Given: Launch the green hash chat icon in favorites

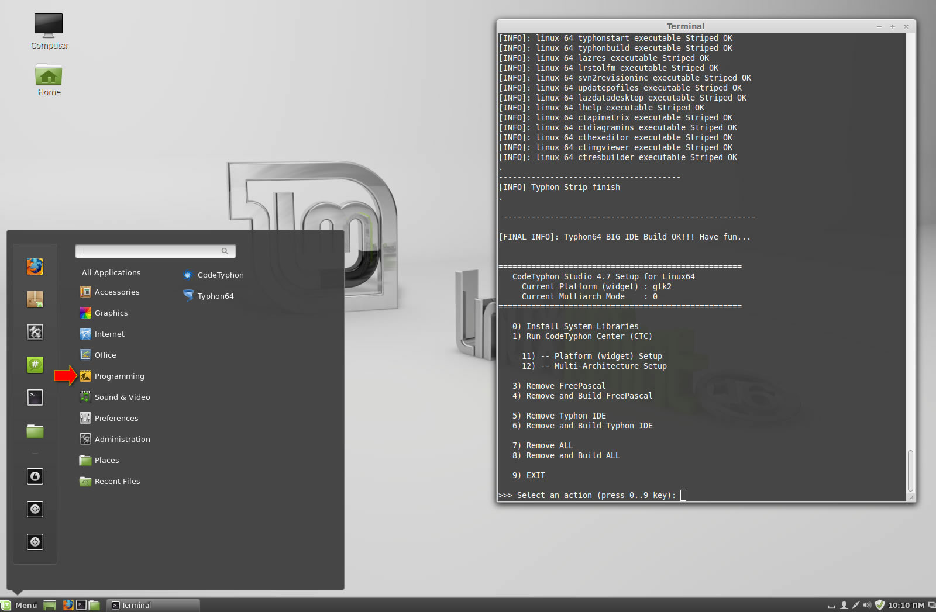Looking at the screenshot, I should click(35, 365).
